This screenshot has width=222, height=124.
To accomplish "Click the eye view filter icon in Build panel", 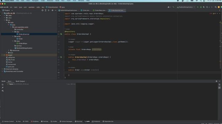I will 2,91.
